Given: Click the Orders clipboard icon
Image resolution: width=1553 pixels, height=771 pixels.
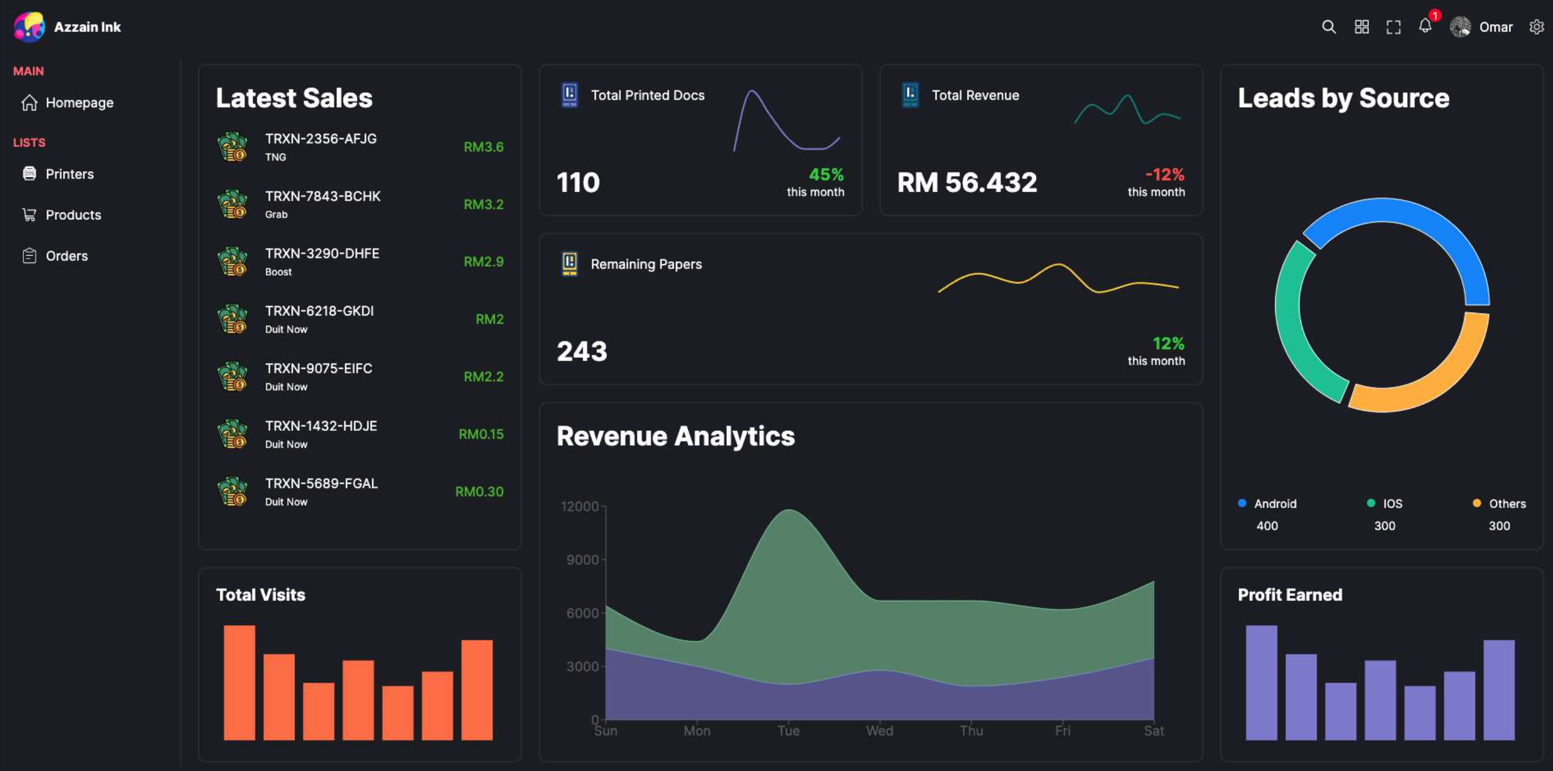Looking at the screenshot, I should tap(29, 256).
